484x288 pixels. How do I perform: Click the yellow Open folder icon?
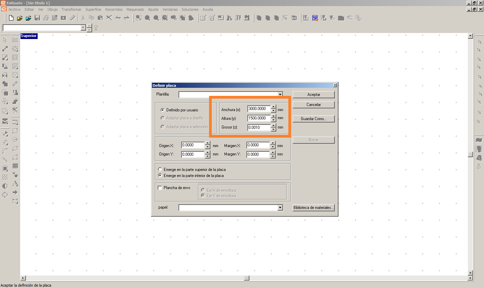pyautogui.click(x=20, y=18)
